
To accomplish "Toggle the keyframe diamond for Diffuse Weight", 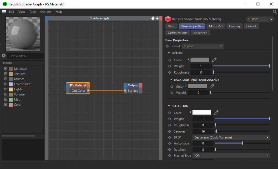I will pos(170,66).
